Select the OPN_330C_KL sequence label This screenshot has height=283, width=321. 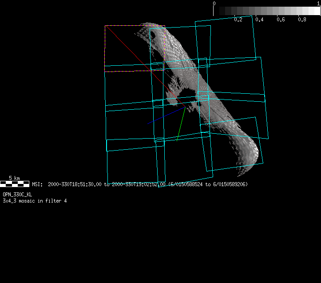coord(17,195)
